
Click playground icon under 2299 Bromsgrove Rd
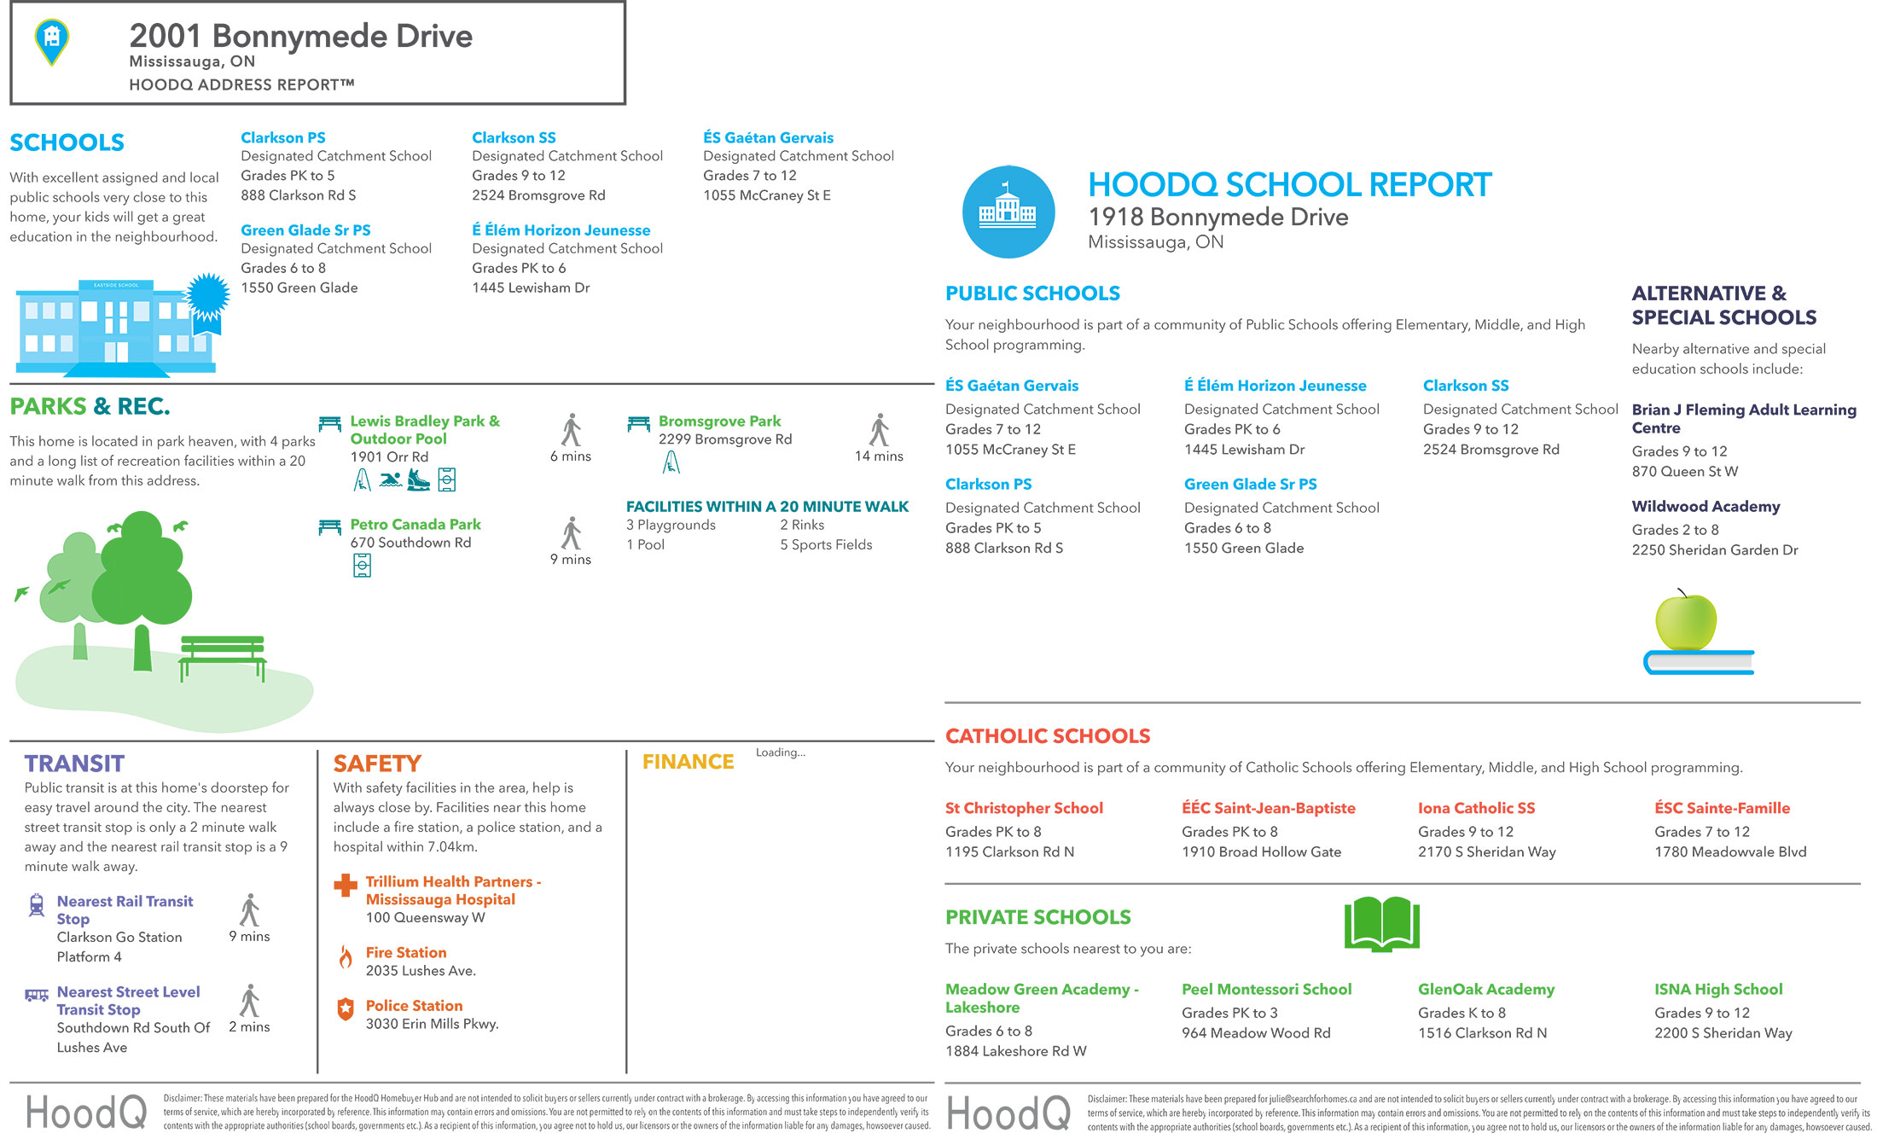coord(671,462)
